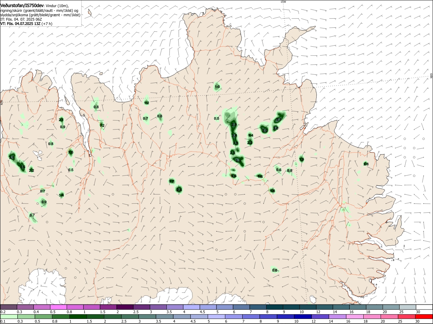Pick snow legend swatch between 0.2 and 0.3

(8, 307)
